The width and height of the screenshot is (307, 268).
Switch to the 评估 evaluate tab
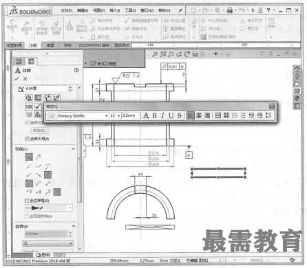67,45
